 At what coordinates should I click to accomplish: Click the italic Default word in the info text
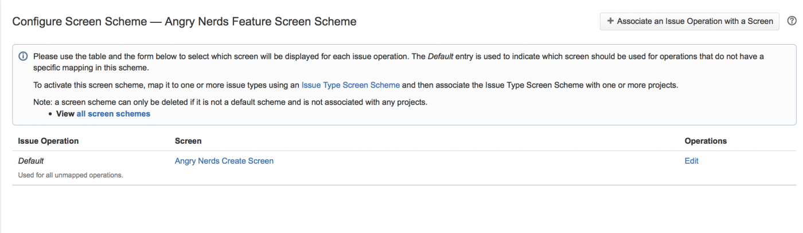tap(440, 57)
